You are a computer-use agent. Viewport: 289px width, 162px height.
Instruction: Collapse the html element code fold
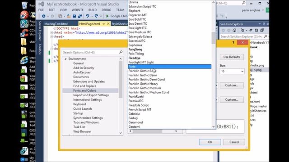click(x=51, y=32)
